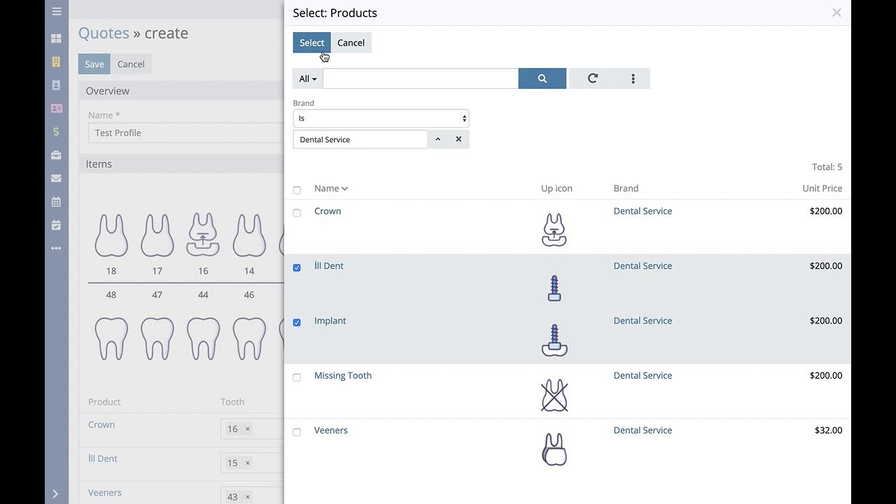The height and width of the screenshot is (504, 896).
Task: Select tooth 18 in the dental chart
Action: click(111, 235)
